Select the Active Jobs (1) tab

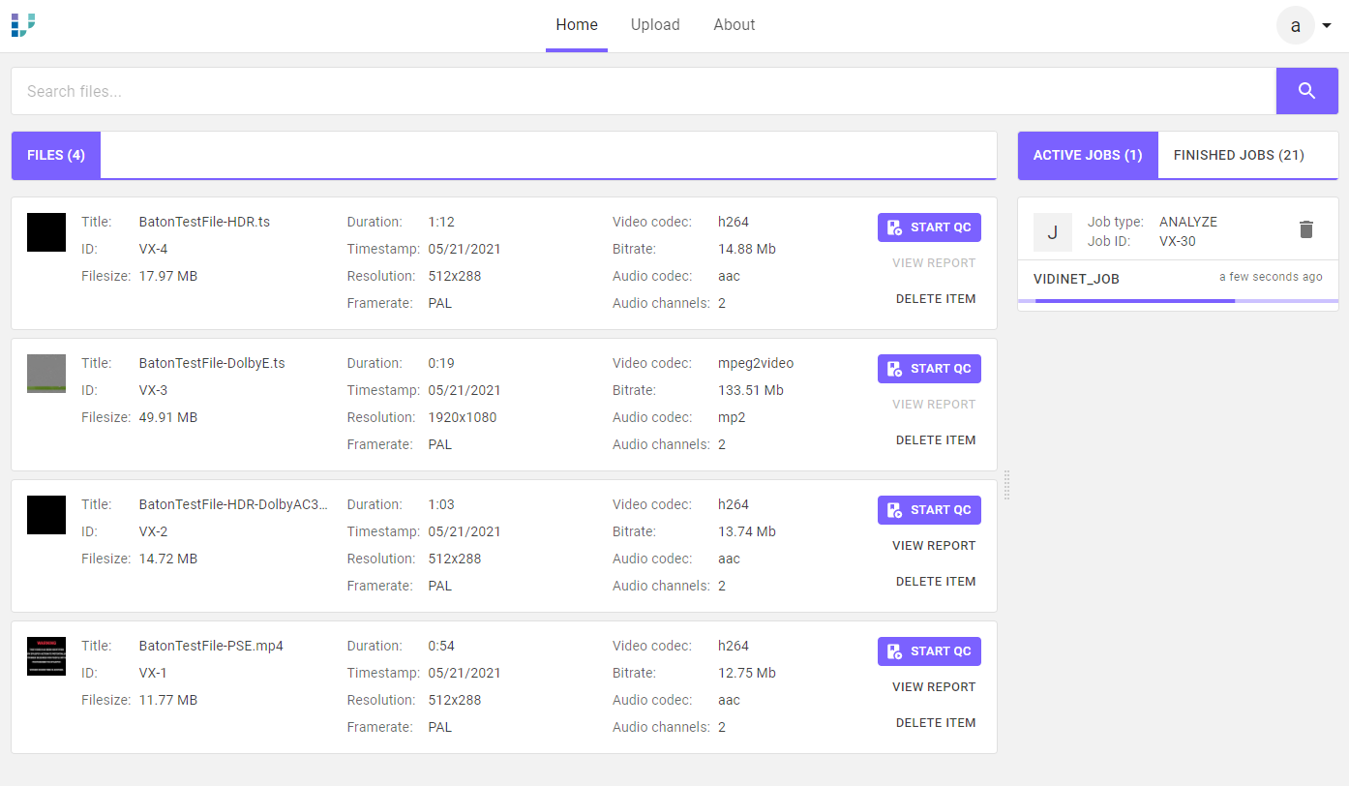point(1087,156)
